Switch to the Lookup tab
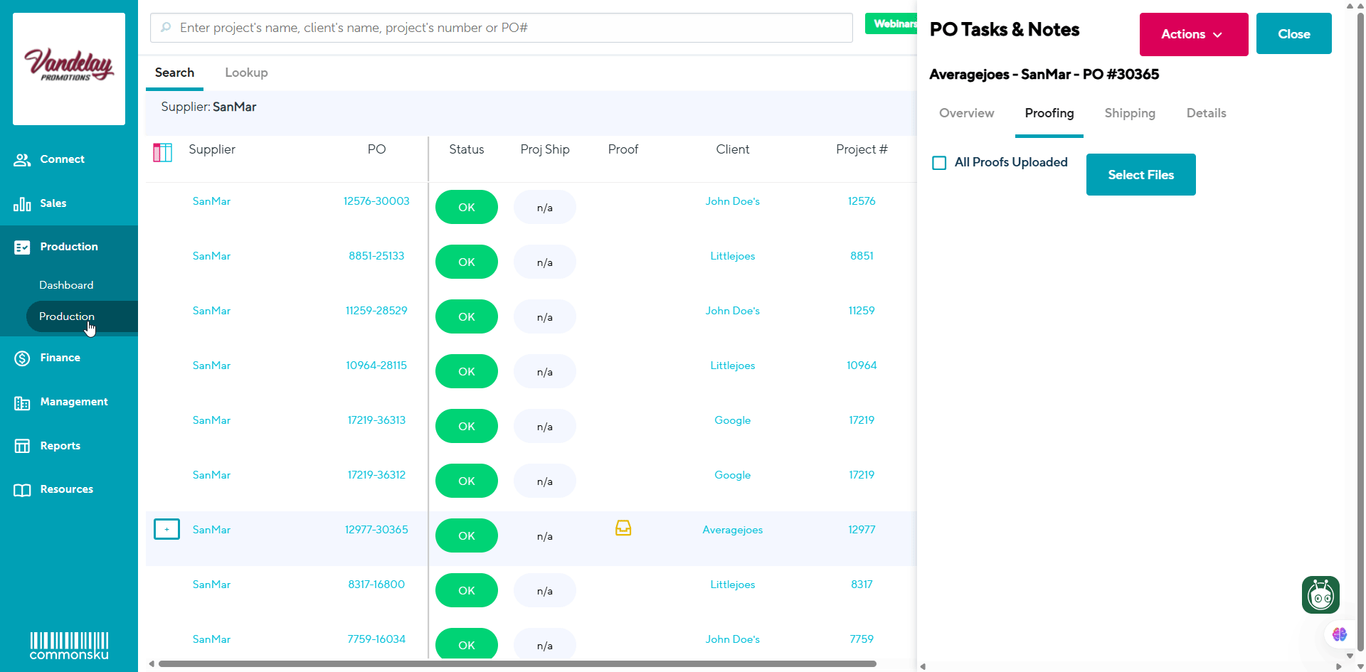The width and height of the screenshot is (1366, 672). click(x=246, y=73)
